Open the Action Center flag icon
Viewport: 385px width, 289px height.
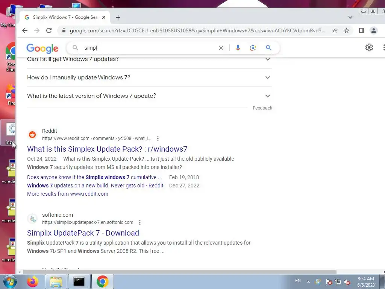(x=329, y=282)
